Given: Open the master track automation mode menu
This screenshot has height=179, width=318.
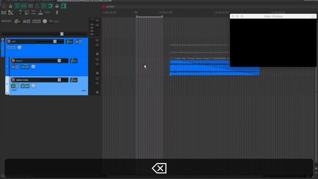Looking at the screenshot, I should [36, 21].
